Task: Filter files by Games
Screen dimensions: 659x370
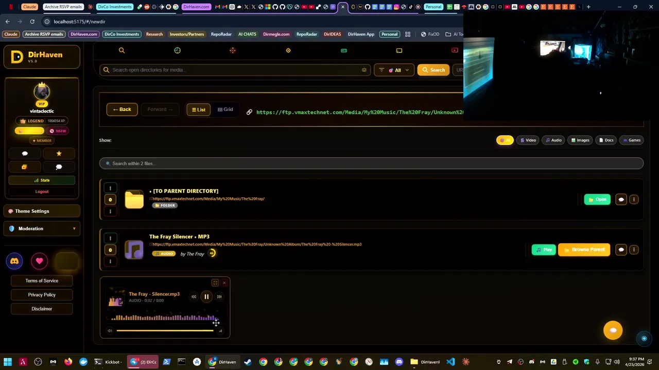Action: [631, 140]
